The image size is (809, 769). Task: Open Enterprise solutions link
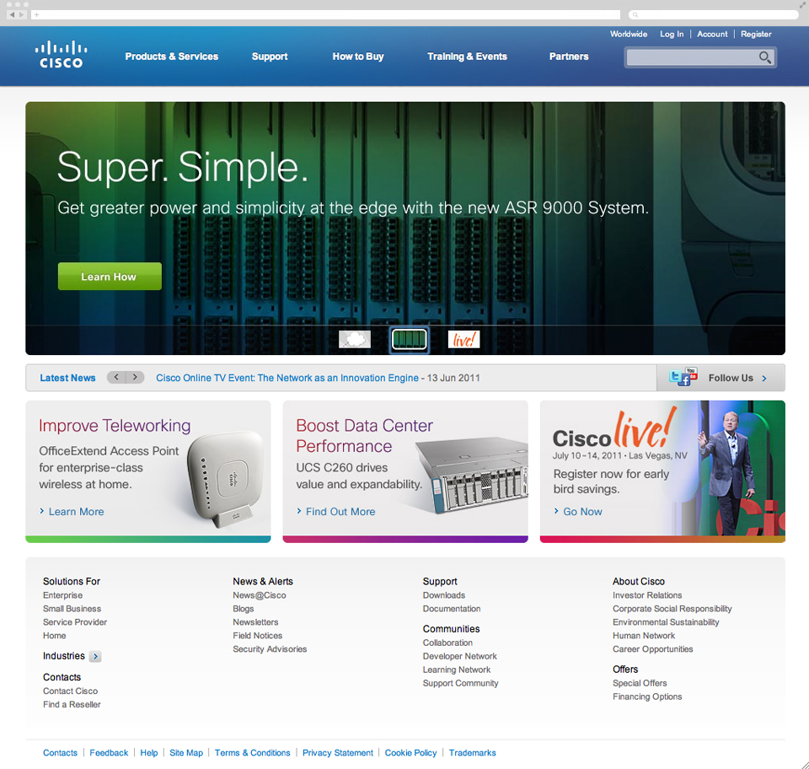pos(62,595)
